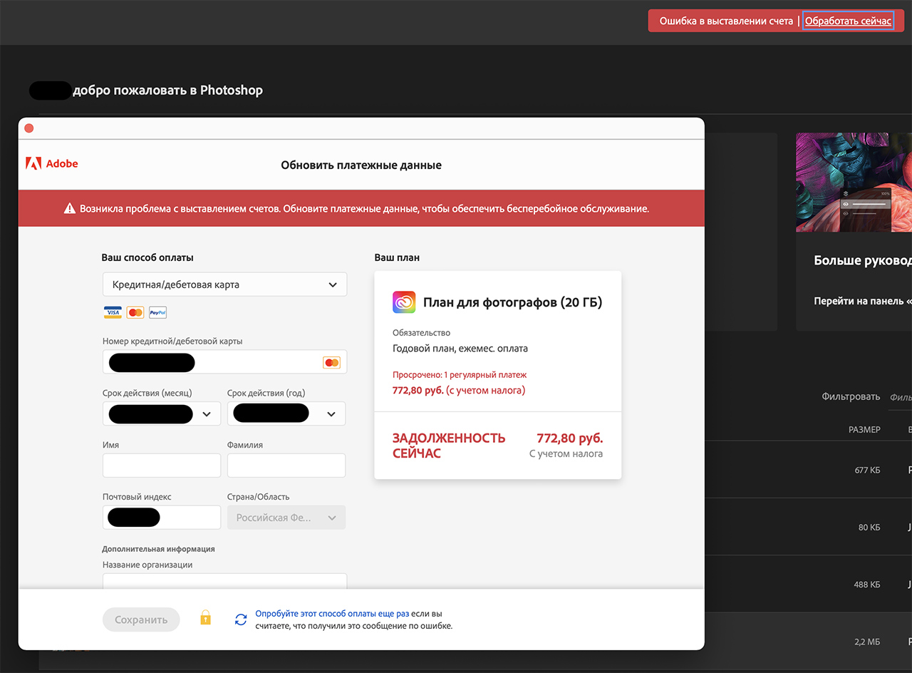Open the Страна/Область country dropdown
The height and width of the screenshot is (673, 912).
(286, 518)
